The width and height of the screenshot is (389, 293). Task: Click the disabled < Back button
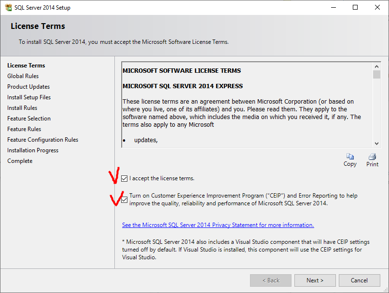[271, 280]
